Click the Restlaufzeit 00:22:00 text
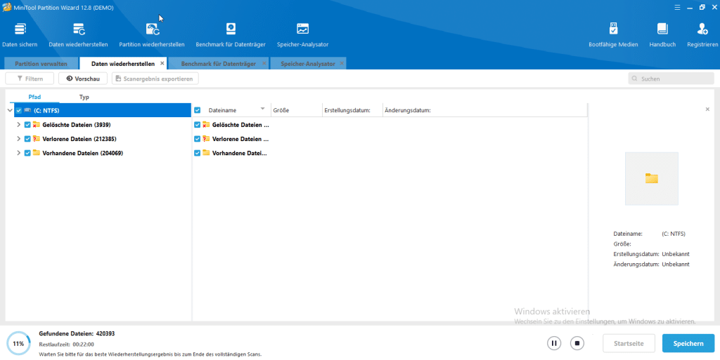This screenshot has height=360, width=720. coord(66,345)
